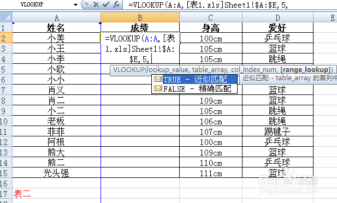Select the cell containing 小欧
Screen dimensions: 337x203
click(x=56, y=69)
